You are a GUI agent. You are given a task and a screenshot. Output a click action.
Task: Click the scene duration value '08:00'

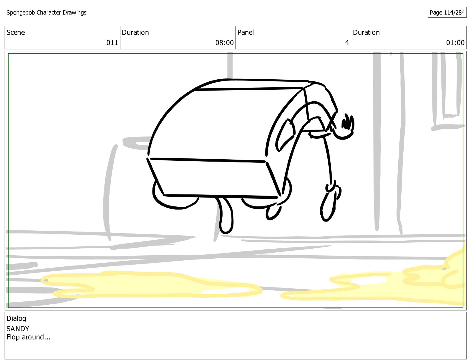[x=225, y=43]
